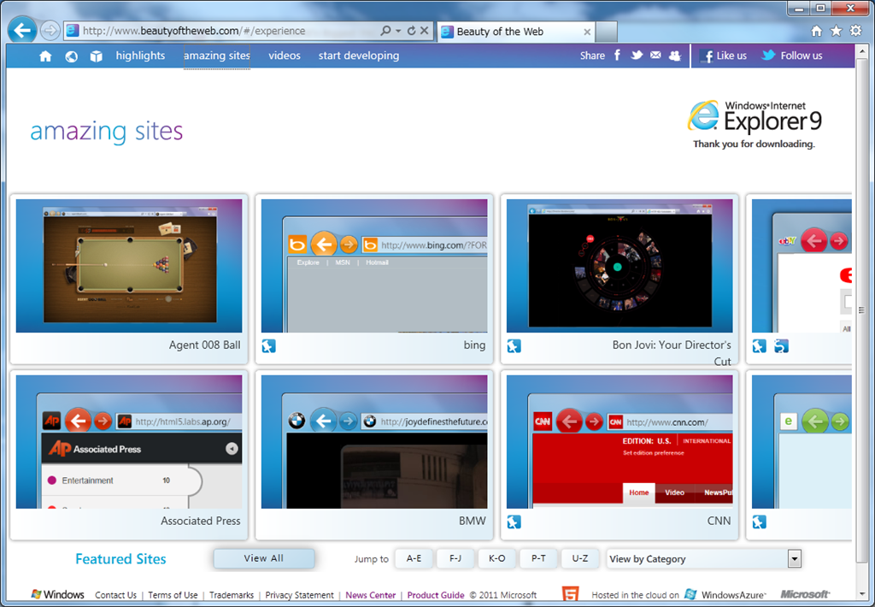Open the address bar autocomplete dropdown arrow

pos(398,31)
